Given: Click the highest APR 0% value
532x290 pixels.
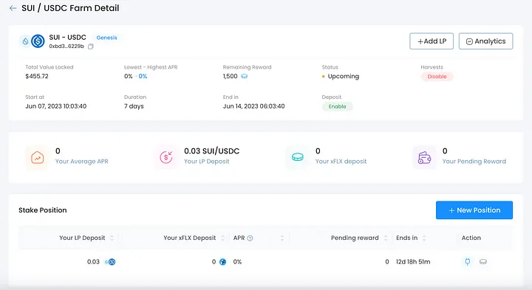Looking at the screenshot, I should coord(143,76).
